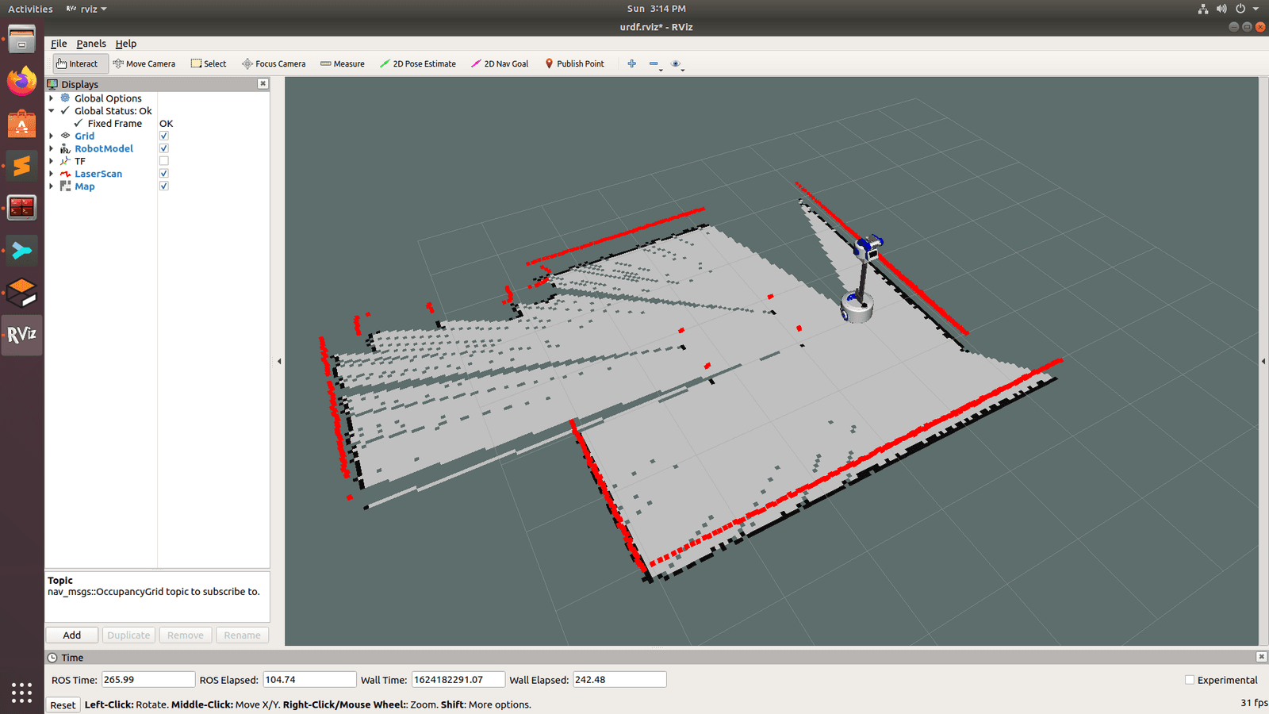
Task: Open the rviz app menu in top bar
Action: pyautogui.click(x=87, y=9)
